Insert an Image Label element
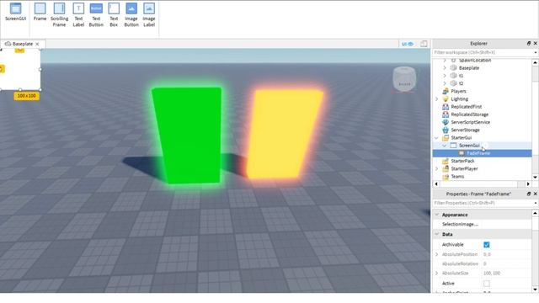539x303 pixels. click(149, 15)
